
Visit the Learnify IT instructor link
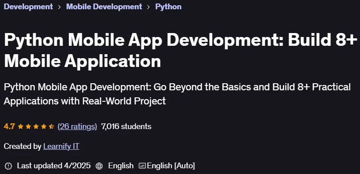[x=61, y=146]
